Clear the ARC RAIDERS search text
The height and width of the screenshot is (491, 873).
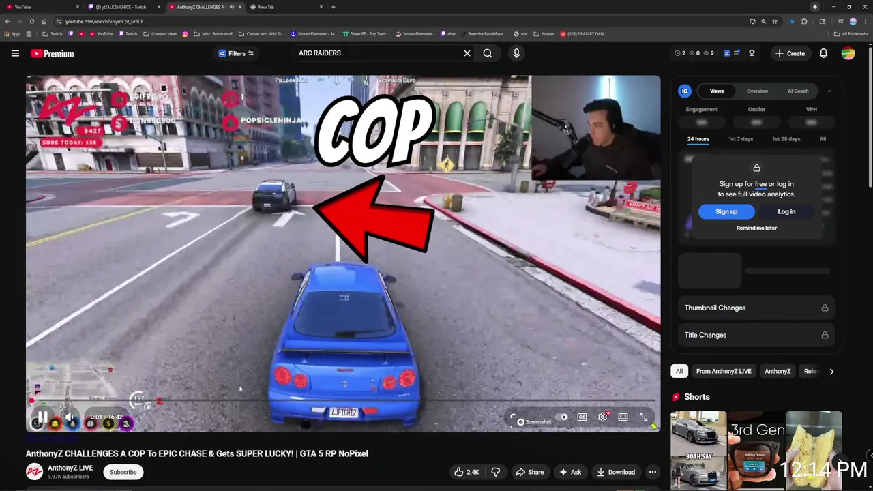point(467,53)
